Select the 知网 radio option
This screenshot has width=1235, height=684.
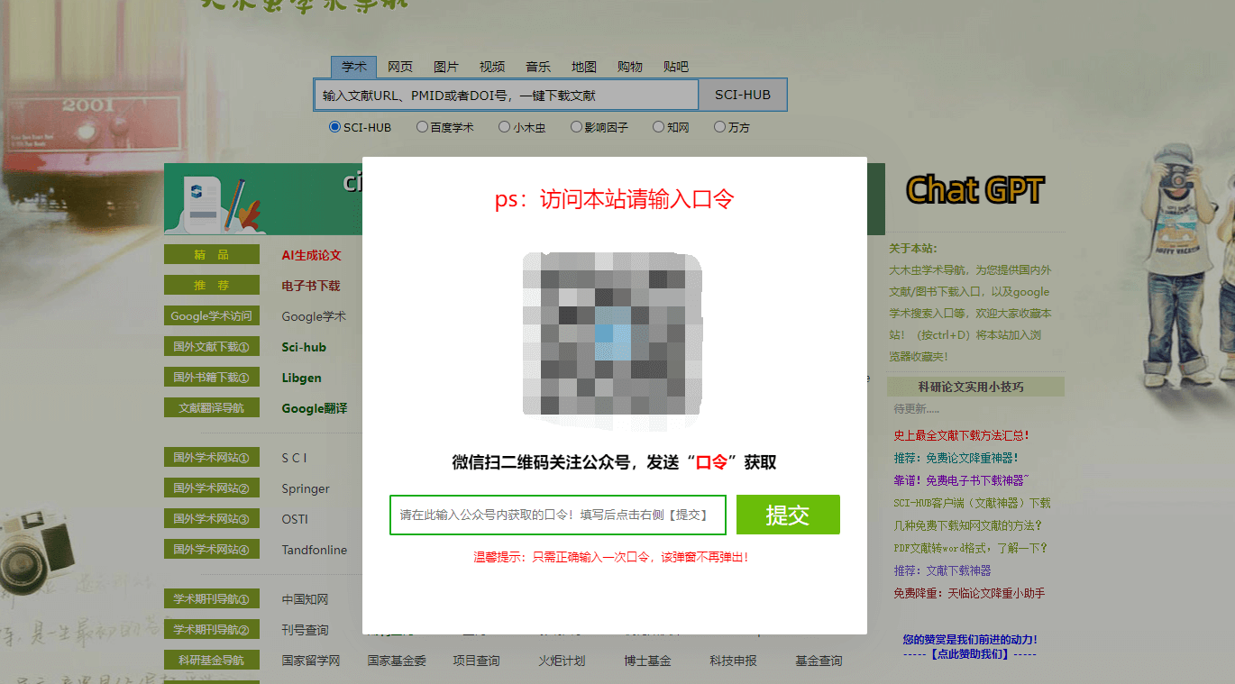(x=658, y=127)
